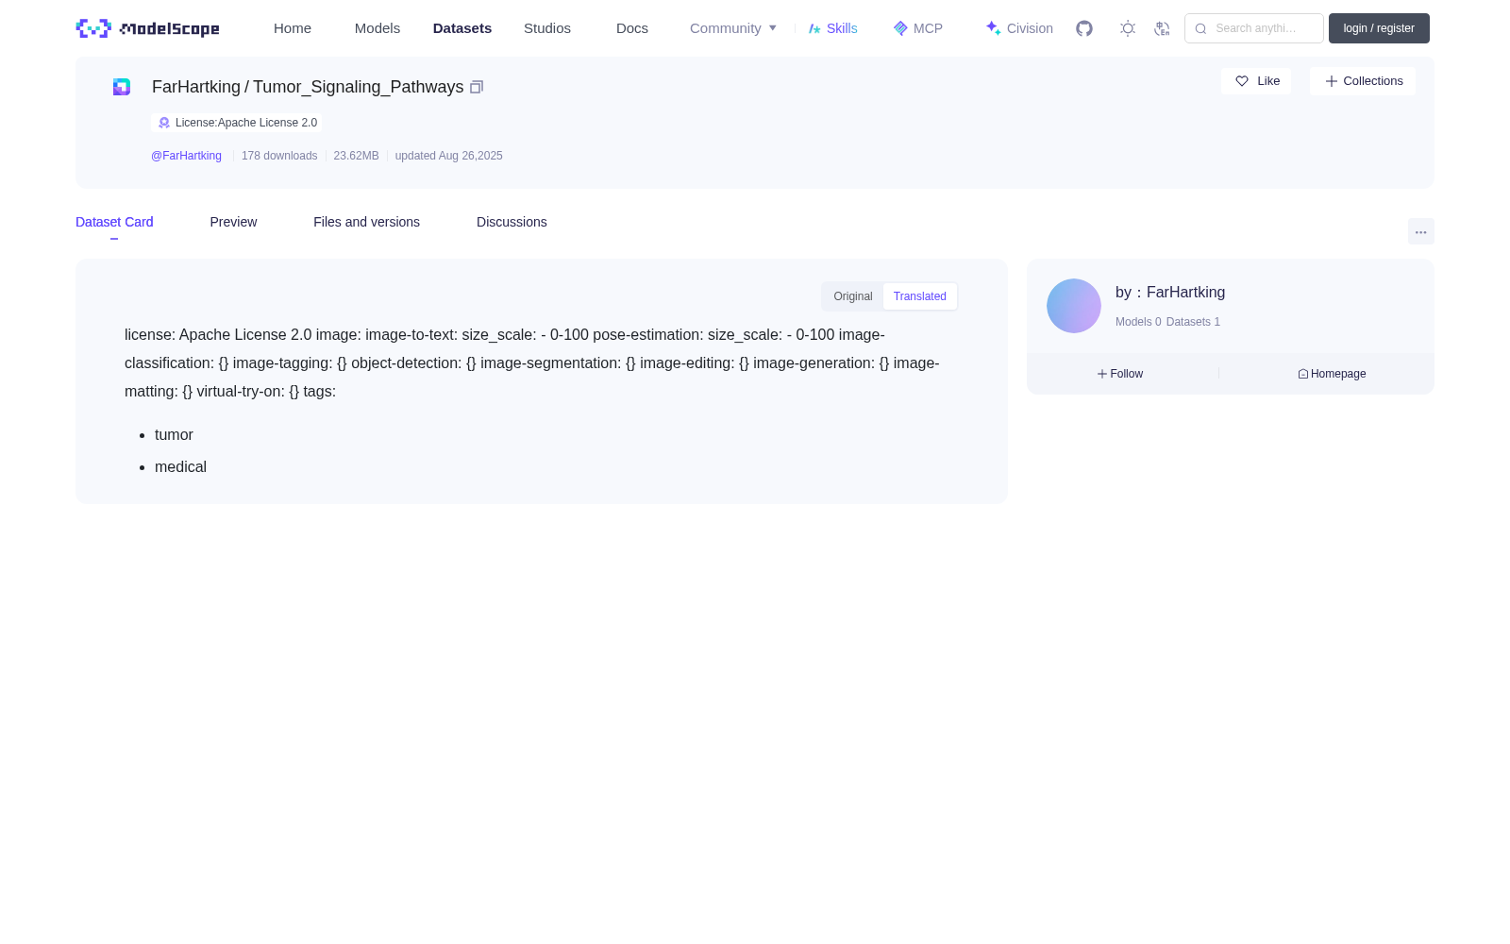Image resolution: width=1510 pixels, height=944 pixels.
Task: Click the 'tumor' tag bullet
Action: coord(174,435)
